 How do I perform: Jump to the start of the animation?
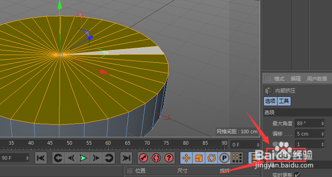[41, 158]
